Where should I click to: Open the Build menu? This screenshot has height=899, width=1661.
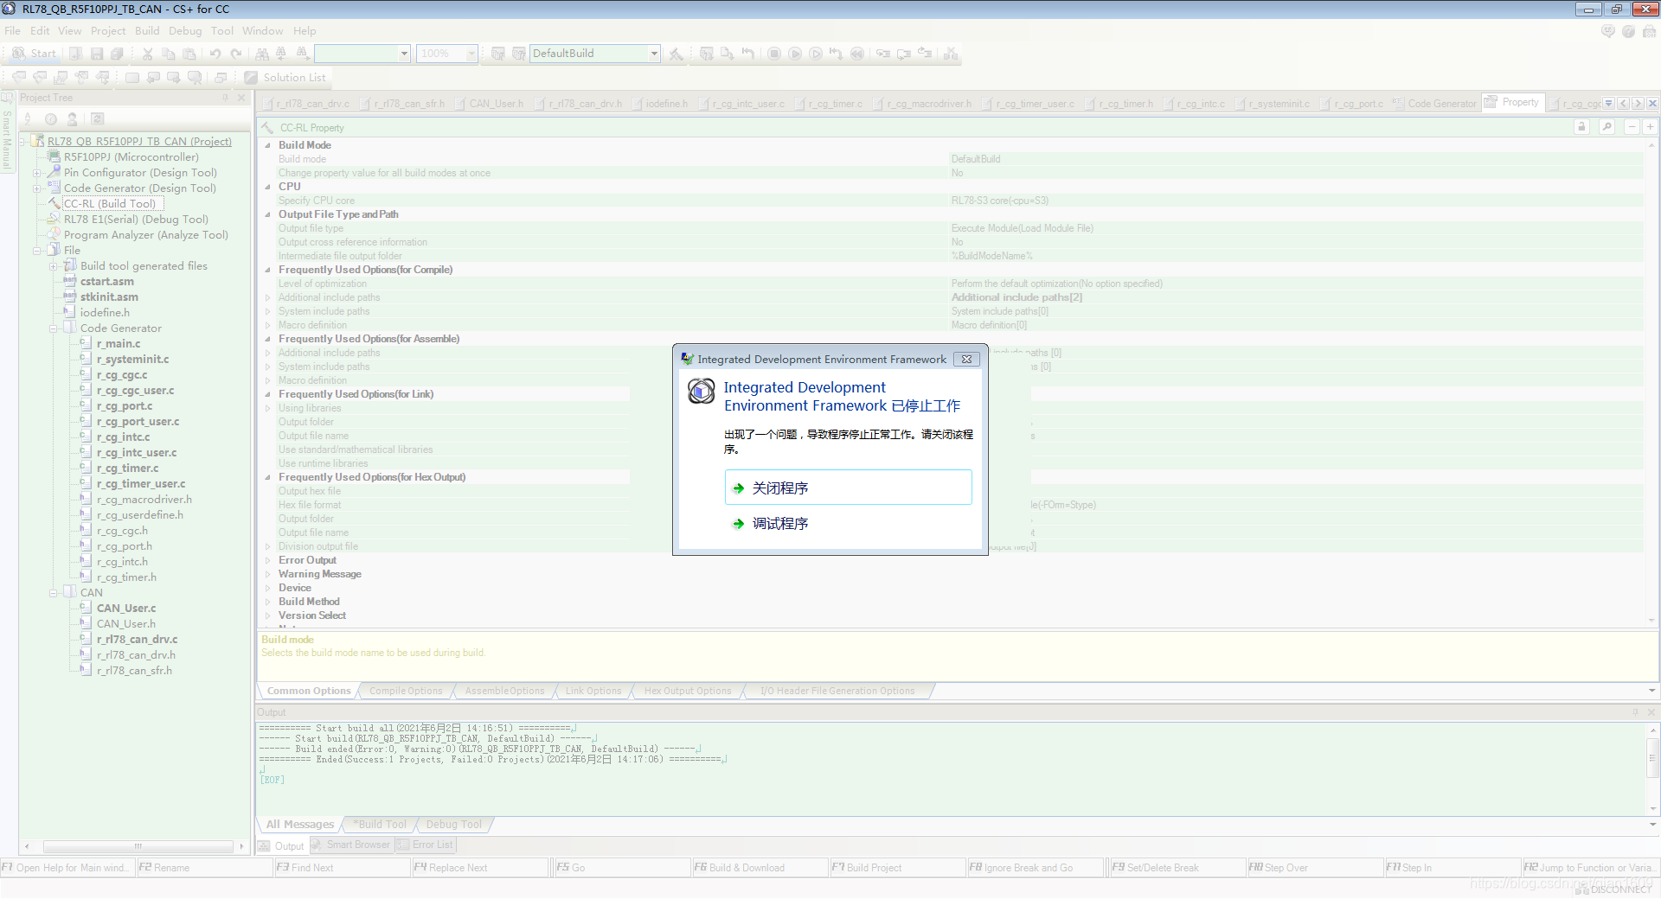[147, 31]
